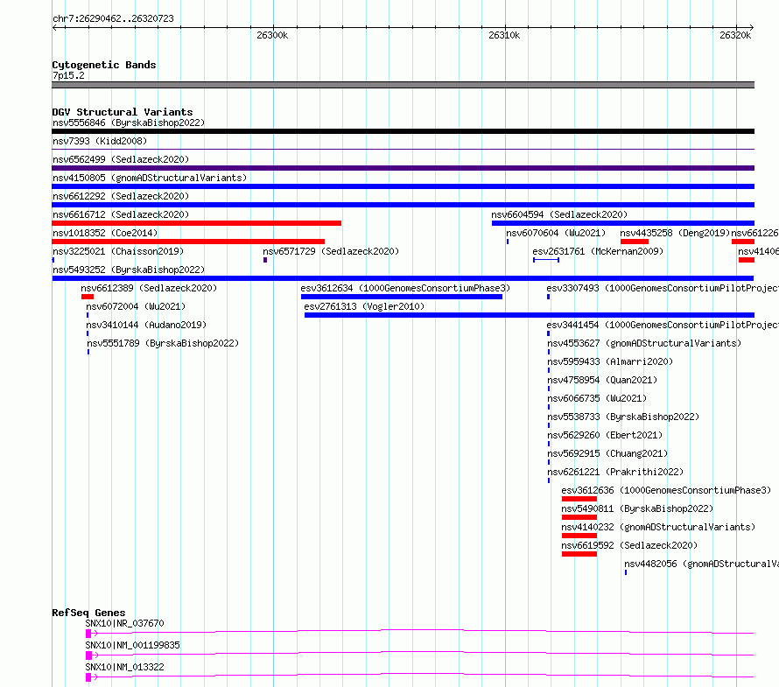Screen dimensions: 779x687
Task: Click the nsv6072004 (Wu2021) label
Action: coord(136,306)
